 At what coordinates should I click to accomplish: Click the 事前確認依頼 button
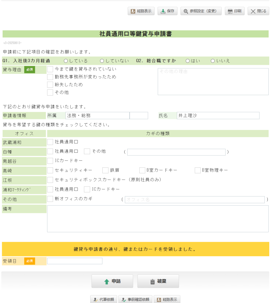tap(135, 299)
